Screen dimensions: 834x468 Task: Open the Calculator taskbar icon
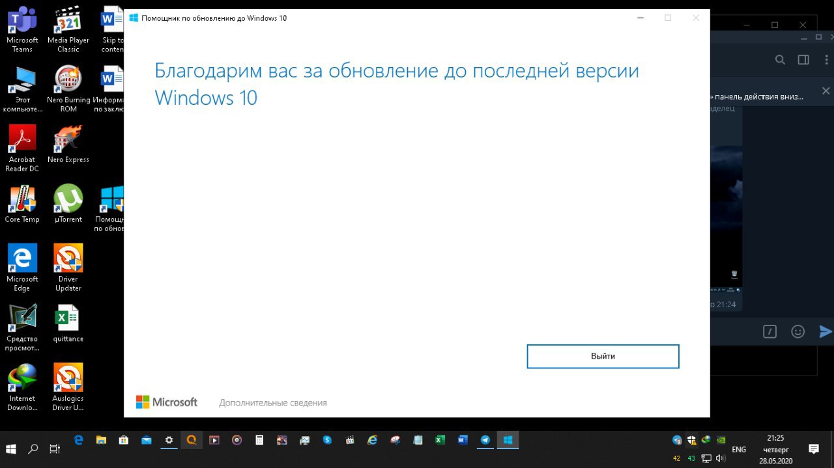(x=259, y=440)
